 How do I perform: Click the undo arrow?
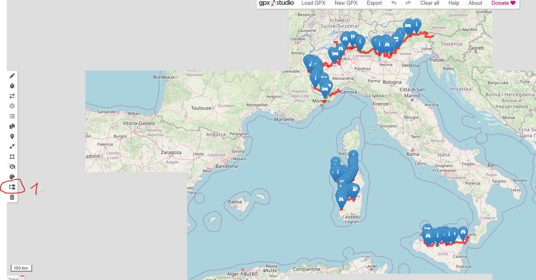(394, 3)
